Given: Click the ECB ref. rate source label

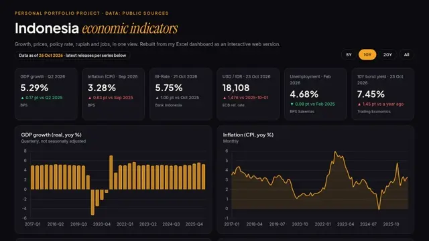Looking at the screenshot, I should (233, 105).
